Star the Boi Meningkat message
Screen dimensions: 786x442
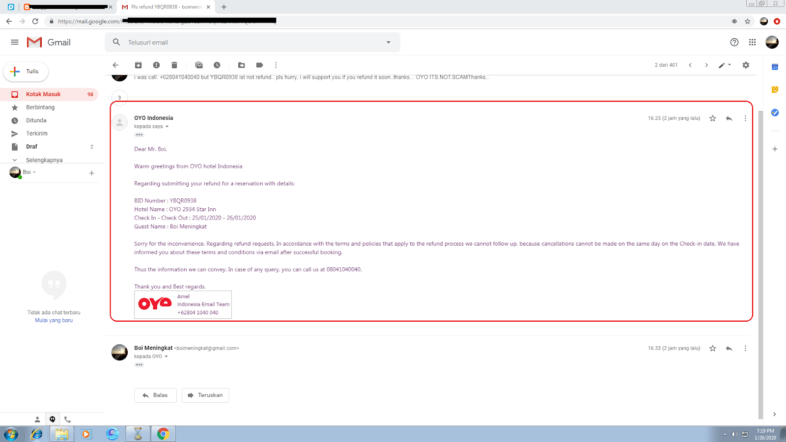coord(712,348)
